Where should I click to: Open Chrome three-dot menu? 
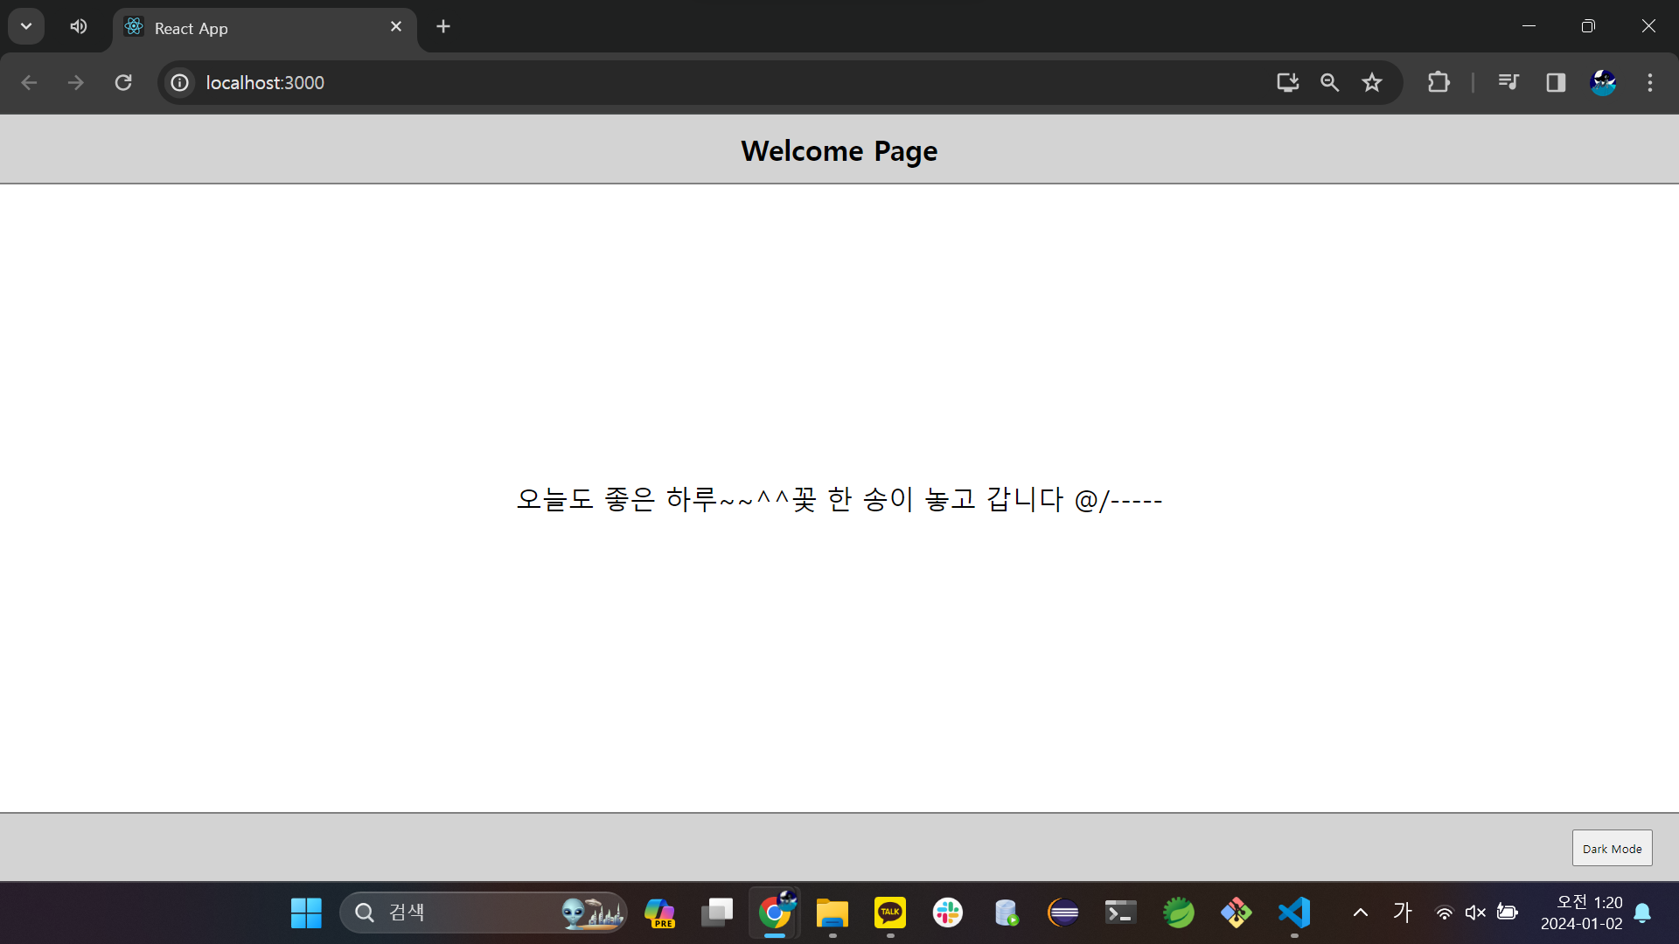click(1650, 82)
